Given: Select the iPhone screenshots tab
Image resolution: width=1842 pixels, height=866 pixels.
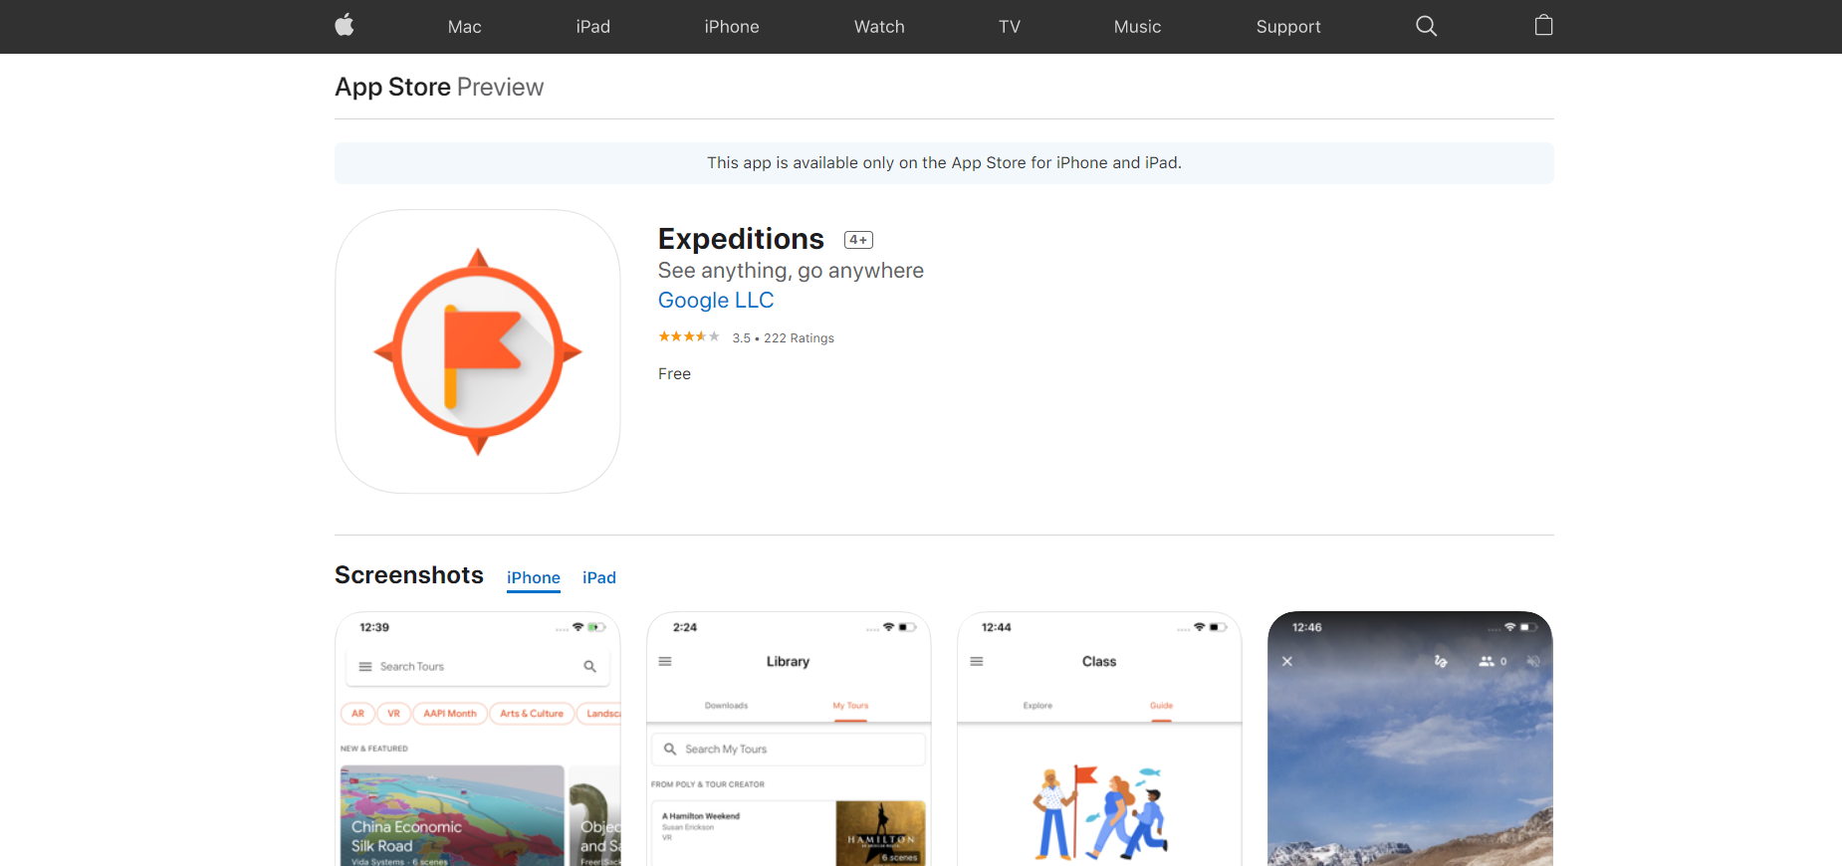Looking at the screenshot, I should click(534, 578).
